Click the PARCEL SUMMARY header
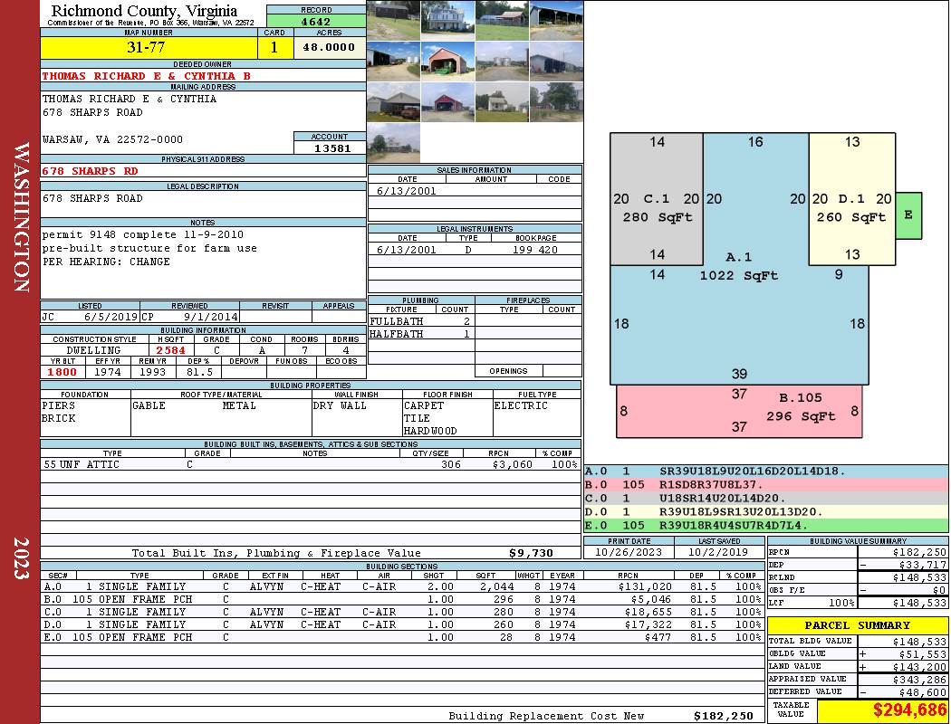The height and width of the screenshot is (724, 951). click(857, 625)
